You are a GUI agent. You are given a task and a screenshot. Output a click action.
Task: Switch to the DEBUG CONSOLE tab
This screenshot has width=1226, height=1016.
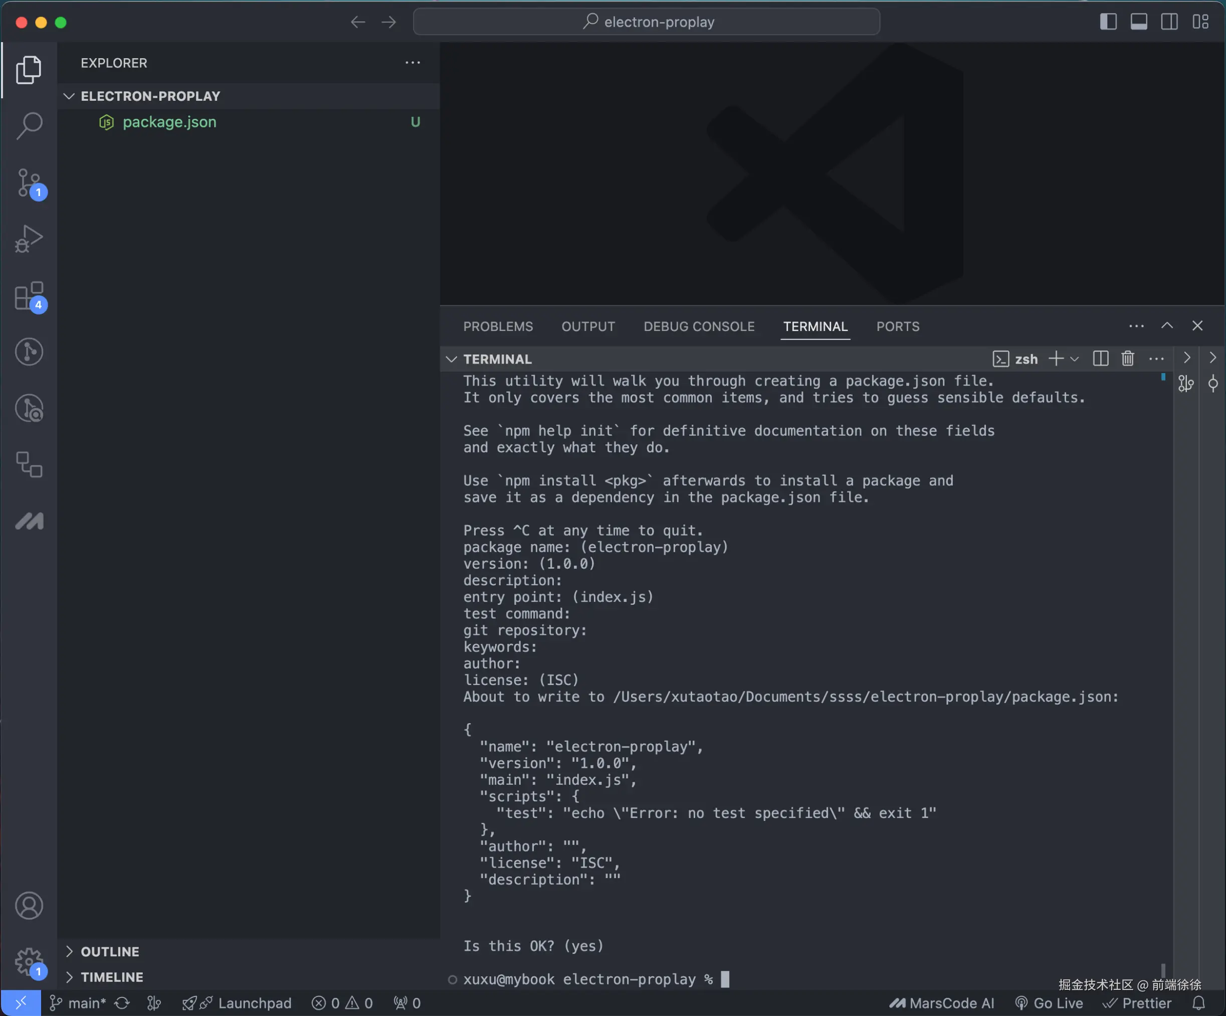[699, 326]
